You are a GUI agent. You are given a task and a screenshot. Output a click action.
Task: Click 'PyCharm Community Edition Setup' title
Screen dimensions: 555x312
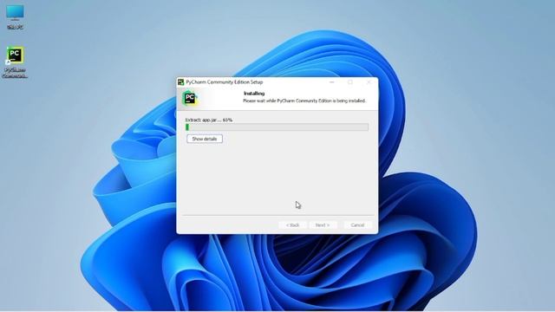pos(225,82)
